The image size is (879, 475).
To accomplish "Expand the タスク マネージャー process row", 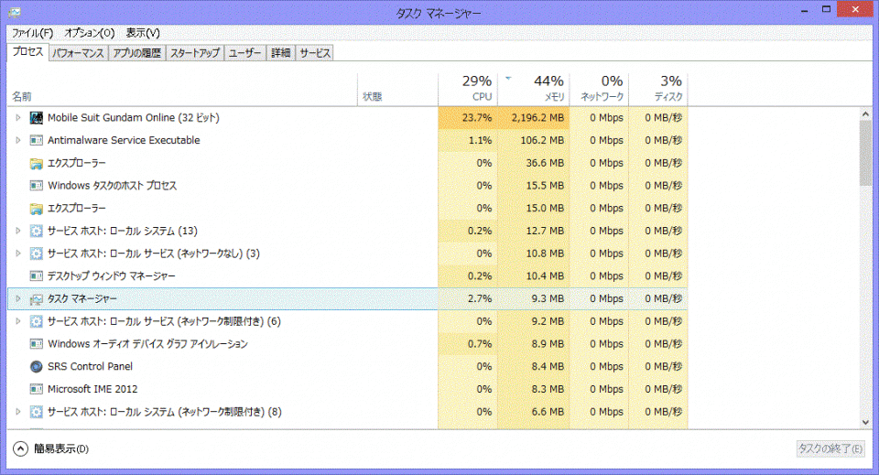I will click(18, 298).
